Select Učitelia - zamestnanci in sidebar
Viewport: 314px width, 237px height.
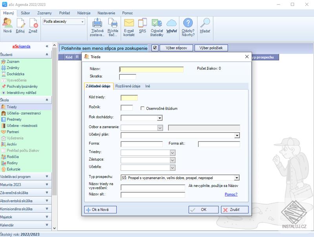tap(24, 113)
